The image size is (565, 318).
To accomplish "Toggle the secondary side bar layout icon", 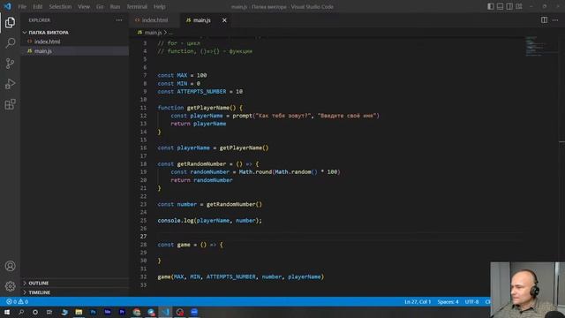I will click(x=509, y=6).
